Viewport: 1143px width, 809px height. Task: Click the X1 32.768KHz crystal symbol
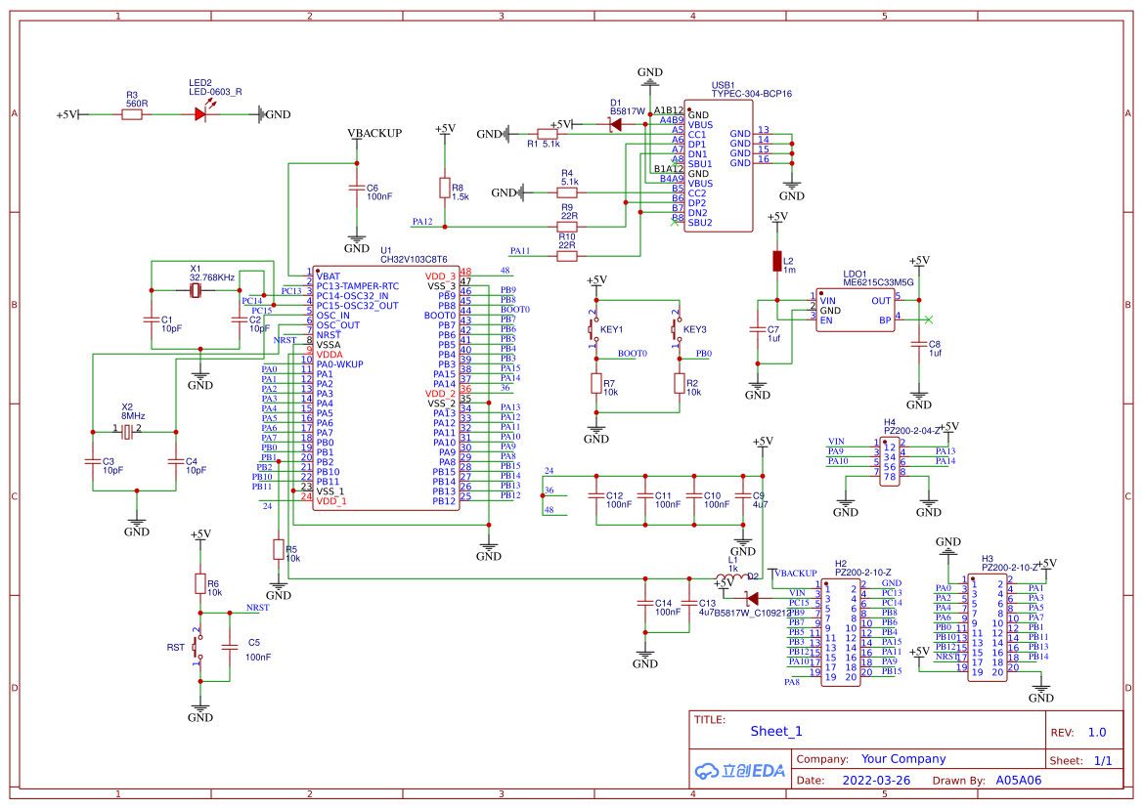(195, 290)
